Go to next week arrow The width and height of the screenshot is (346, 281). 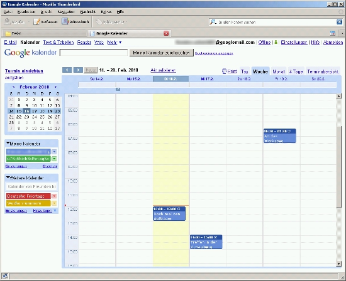coord(78,70)
